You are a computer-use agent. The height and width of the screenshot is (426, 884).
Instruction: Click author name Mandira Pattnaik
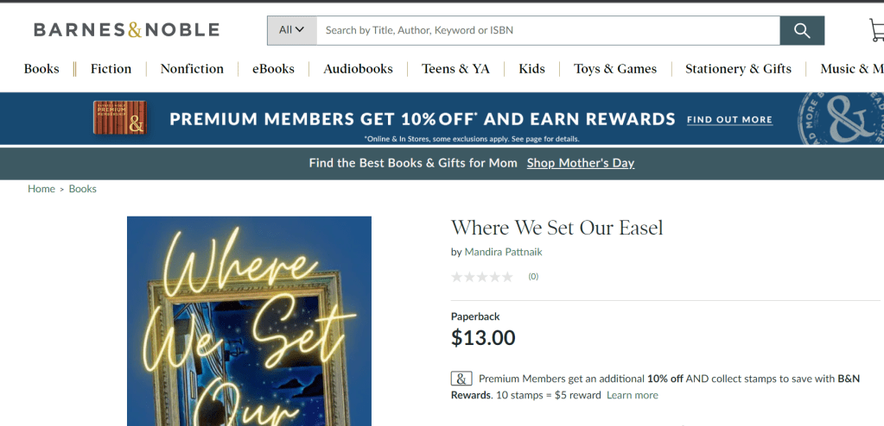[x=503, y=252]
